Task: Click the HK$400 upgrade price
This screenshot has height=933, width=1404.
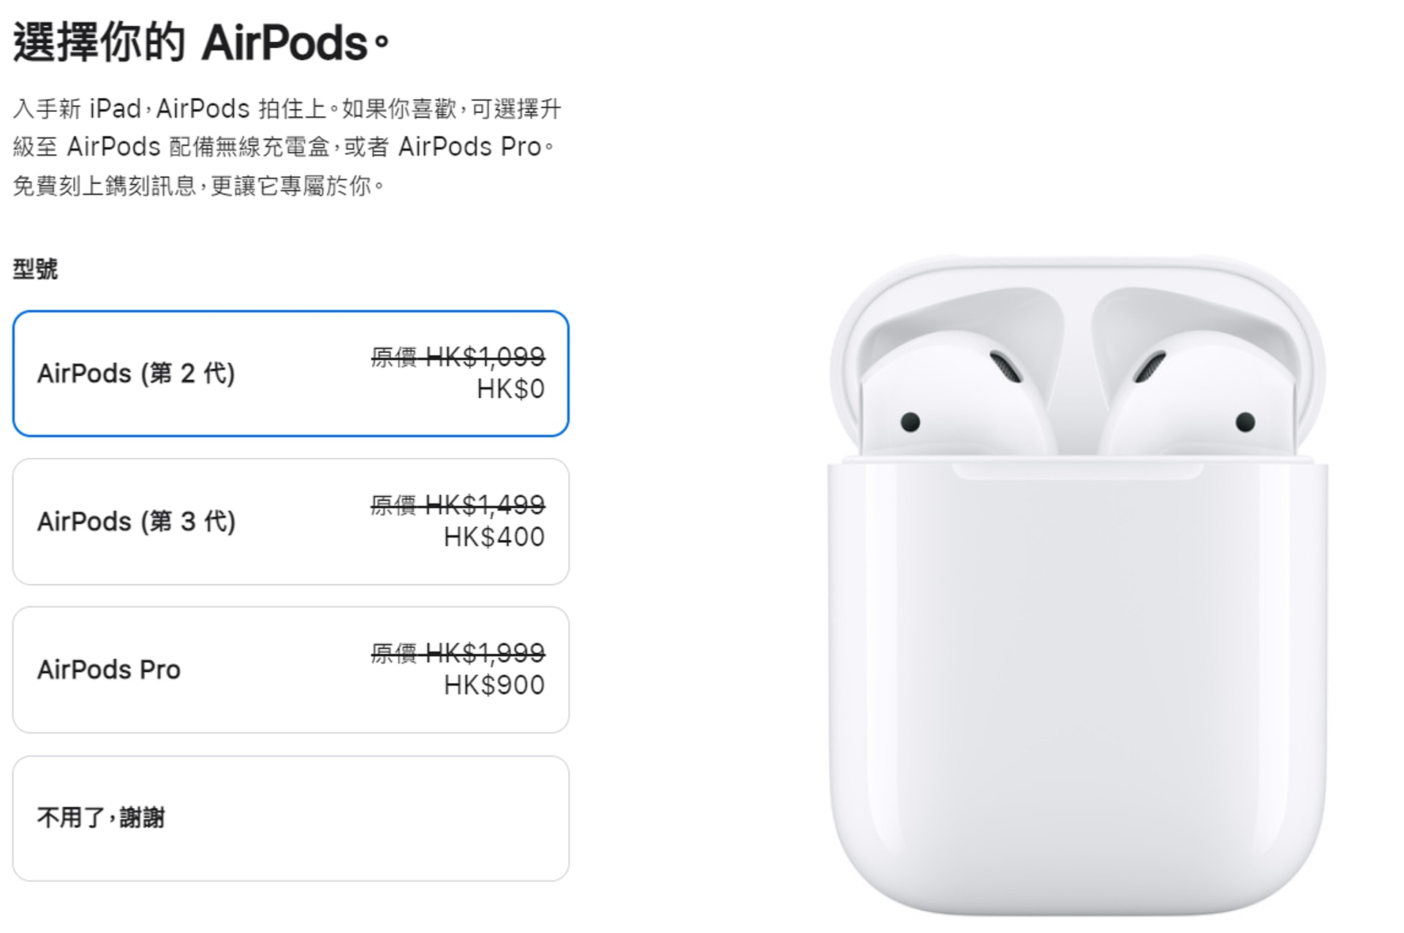Action: 494,537
